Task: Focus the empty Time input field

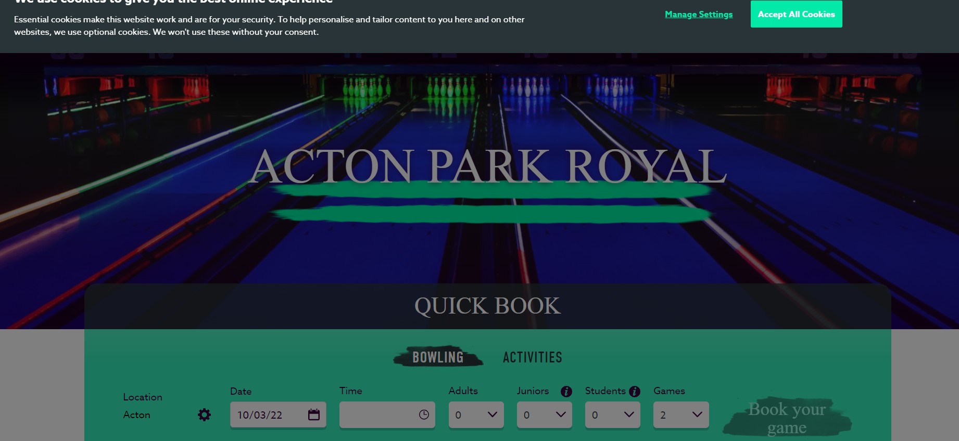Action: (377, 414)
